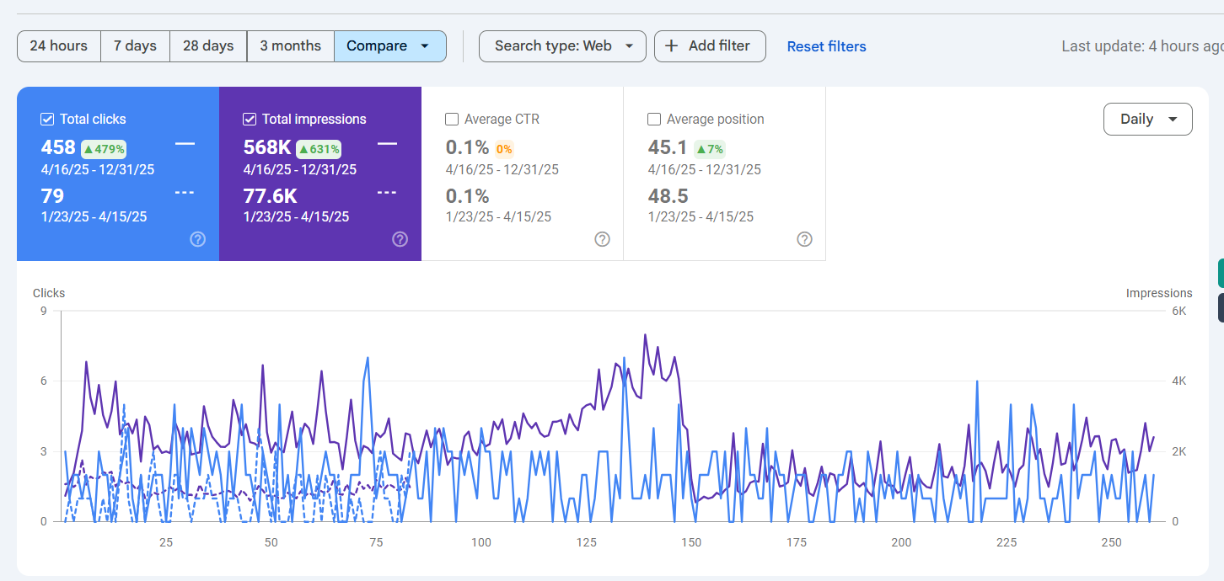The height and width of the screenshot is (581, 1224).
Task: Enable the Average position metric checkbox
Action: (654, 119)
